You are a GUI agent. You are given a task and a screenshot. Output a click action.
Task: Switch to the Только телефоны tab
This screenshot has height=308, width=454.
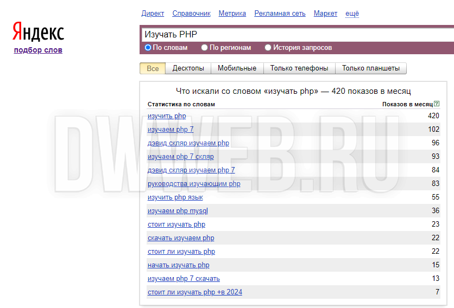pos(299,68)
